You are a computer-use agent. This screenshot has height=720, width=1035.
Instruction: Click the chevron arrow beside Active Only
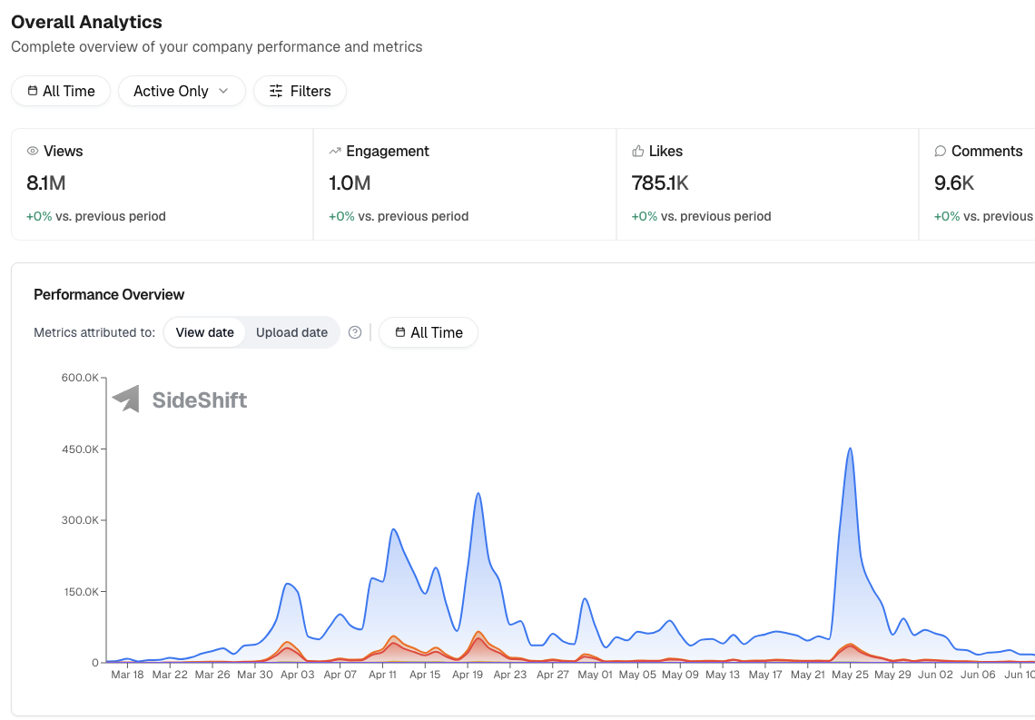tap(223, 91)
